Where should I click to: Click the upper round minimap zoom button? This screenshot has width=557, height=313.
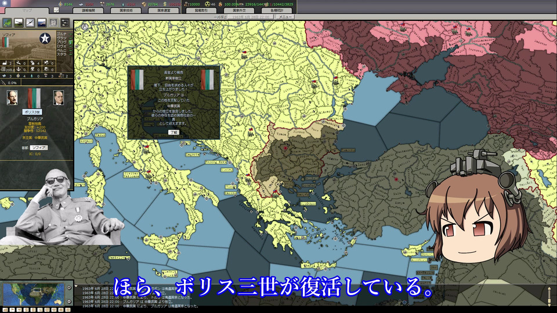69,287
